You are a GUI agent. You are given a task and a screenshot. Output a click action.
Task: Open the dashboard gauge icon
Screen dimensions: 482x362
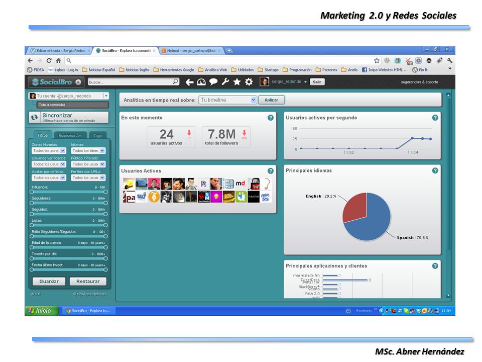[x=201, y=82]
